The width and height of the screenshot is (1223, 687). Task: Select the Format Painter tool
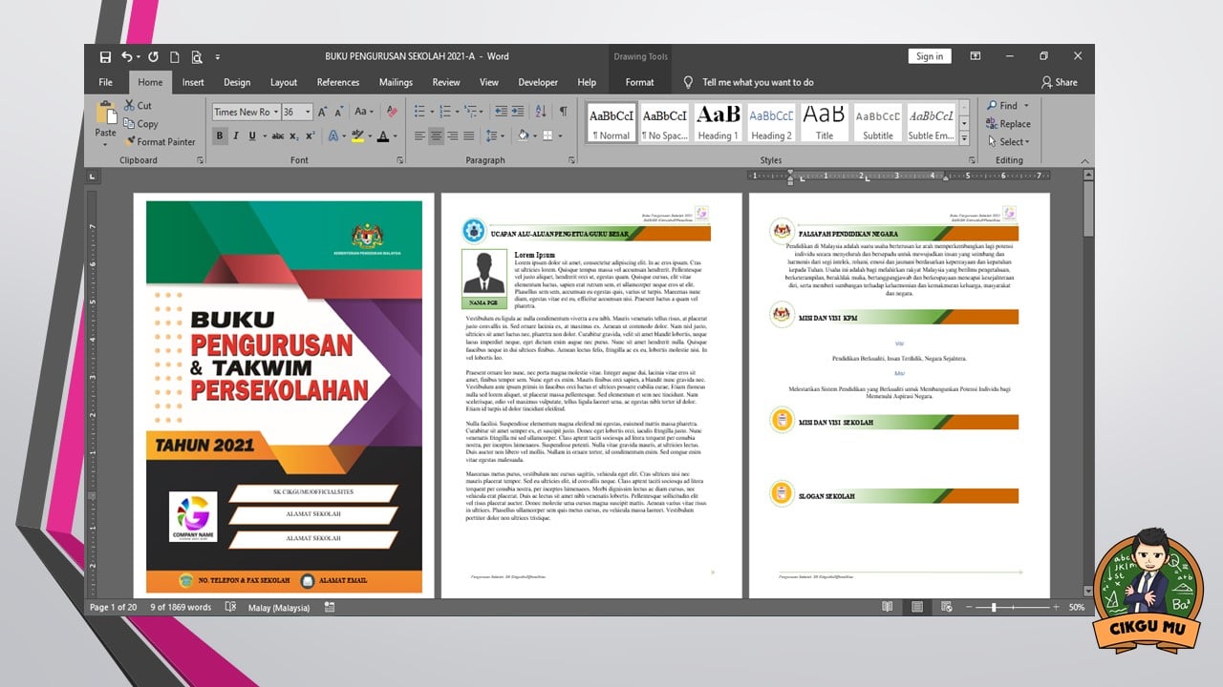click(160, 142)
